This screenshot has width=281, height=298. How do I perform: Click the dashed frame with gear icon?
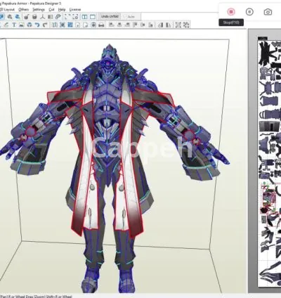[75, 17]
